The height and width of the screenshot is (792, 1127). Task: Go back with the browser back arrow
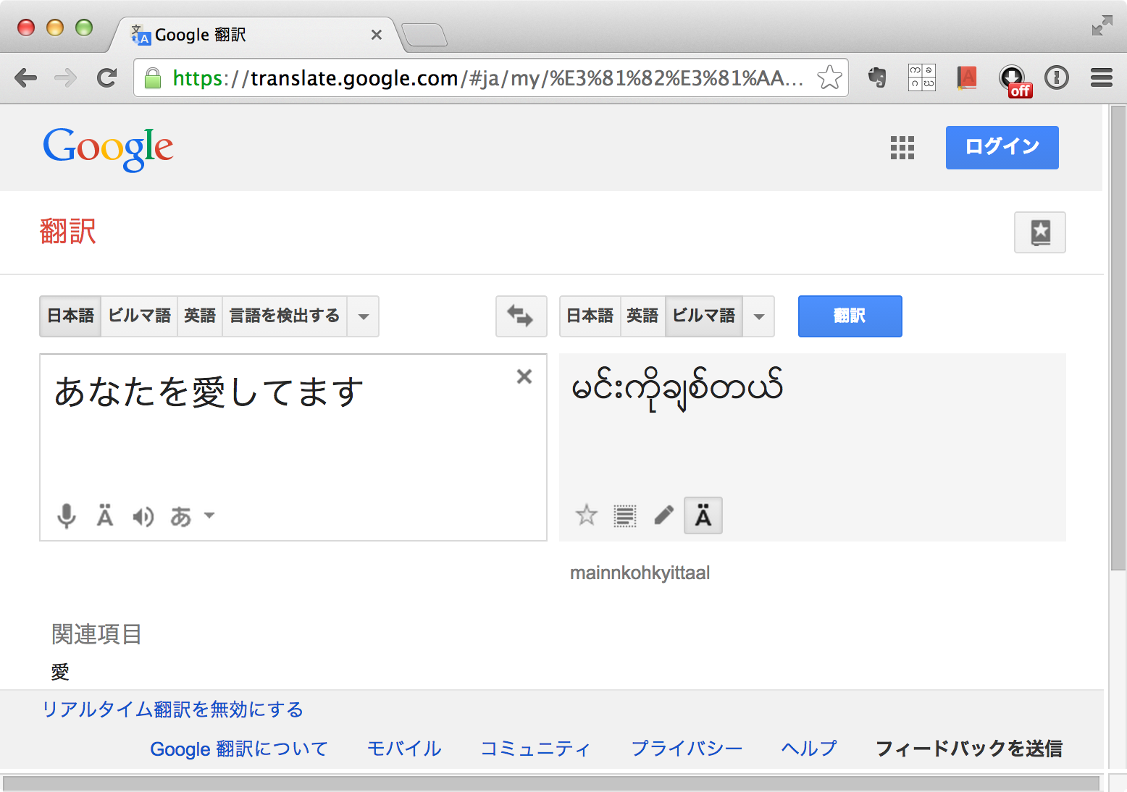pyautogui.click(x=26, y=77)
